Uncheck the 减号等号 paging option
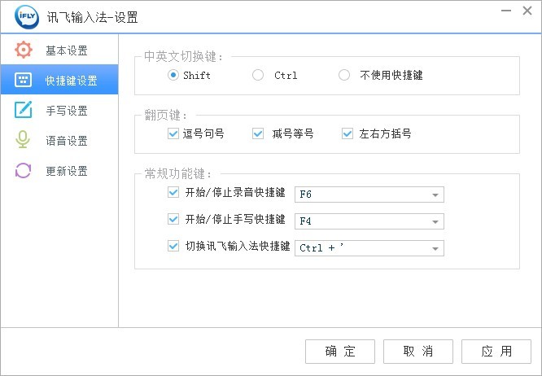Image resolution: width=542 pixels, height=376 pixels. [259, 133]
